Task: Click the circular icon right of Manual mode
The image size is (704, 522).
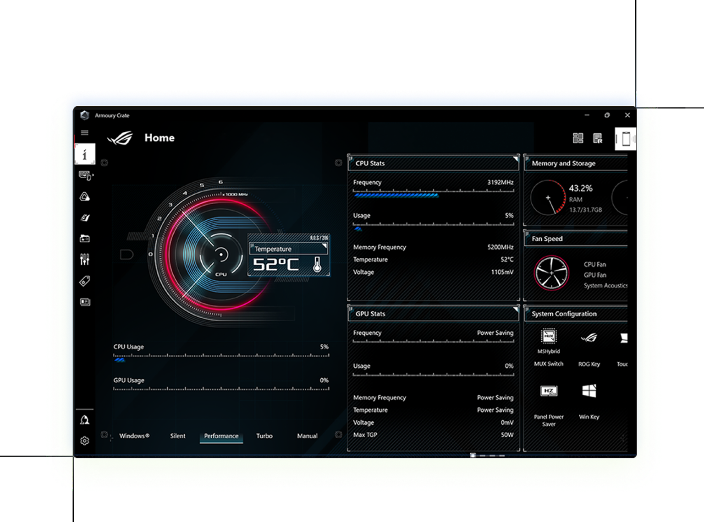Action: 338,435
